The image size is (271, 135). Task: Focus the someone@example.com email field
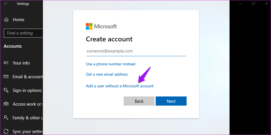point(136,51)
